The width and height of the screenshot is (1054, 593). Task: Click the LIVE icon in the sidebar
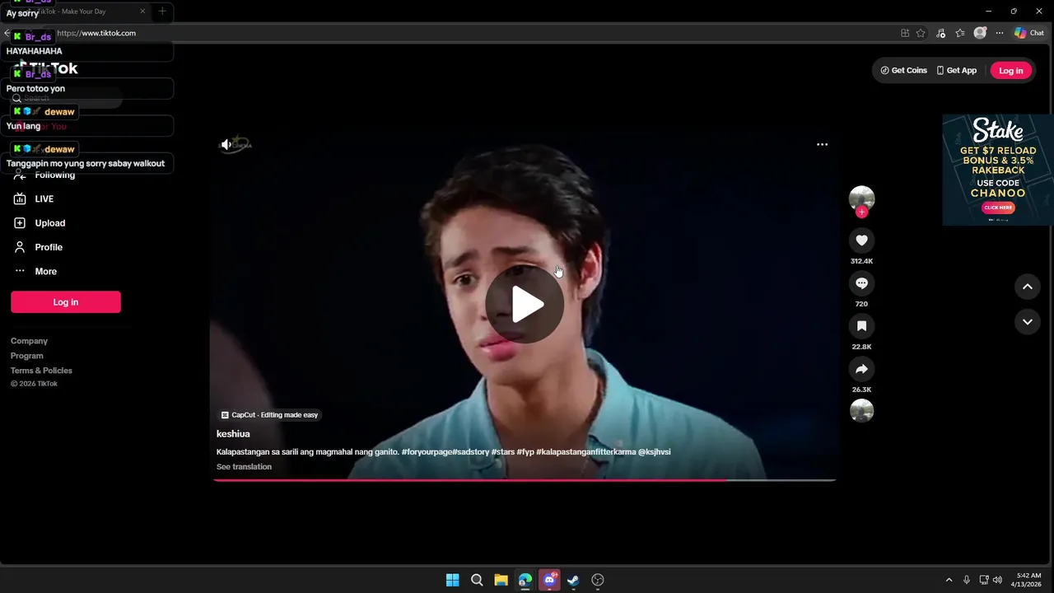20,198
